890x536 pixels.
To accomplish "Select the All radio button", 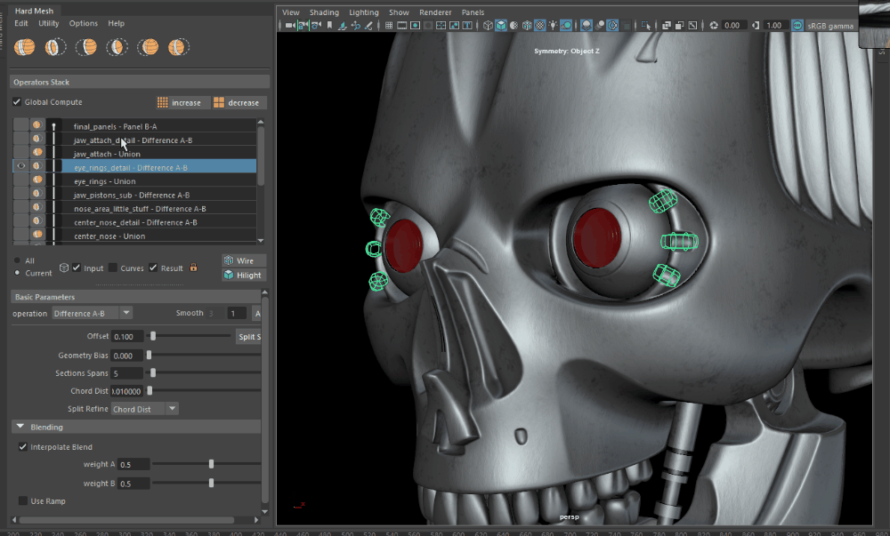I will (x=17, y=260).
